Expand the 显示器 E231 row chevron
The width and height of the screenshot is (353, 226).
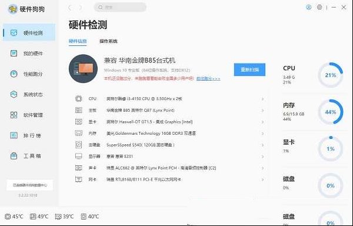tap(262, 157)
